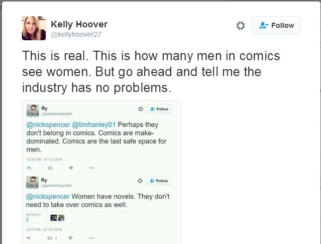Image resolution: width=321 pixels, height=244 pixels.
Task: Open the gear settings menu beside Follow
Action: [240, 25]
